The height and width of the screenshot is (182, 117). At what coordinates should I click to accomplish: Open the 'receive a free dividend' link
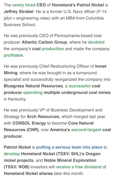pos(79,167)
